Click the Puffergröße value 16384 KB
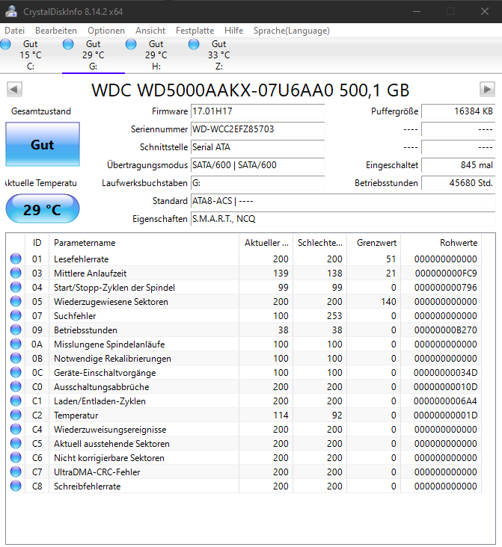This screenshot has height=547, width=502. click(x=459, y=111)
